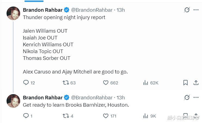View analytics for the injury report tweet
This screenshot has height=123, width=202.
tap(146, 82)
